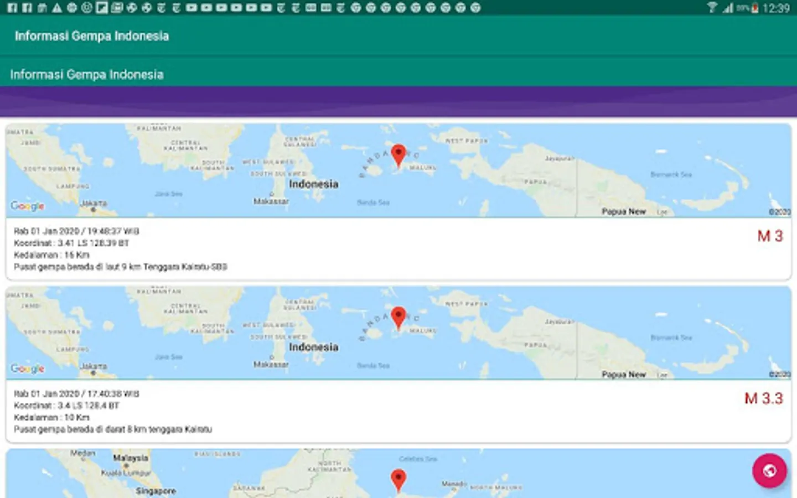Tap the calendar notification icon in the status bar
797x498 pixels.
(42, 8)
